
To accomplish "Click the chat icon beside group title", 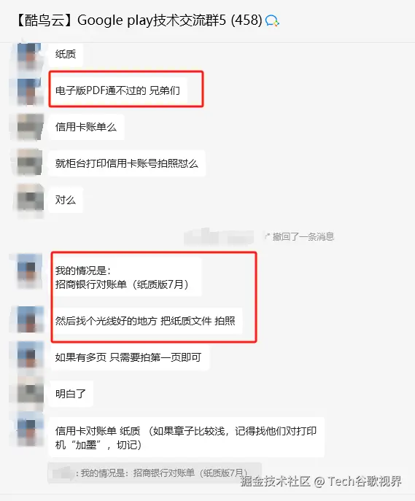I will coord(272,20).
